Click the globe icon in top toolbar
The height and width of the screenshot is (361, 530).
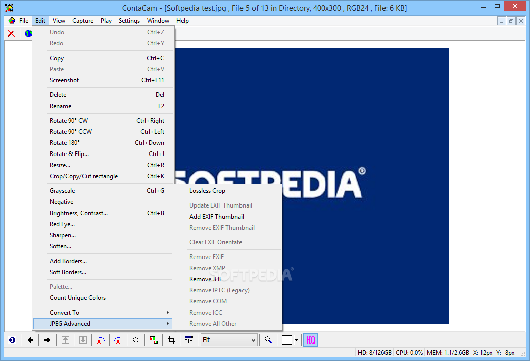28,34
